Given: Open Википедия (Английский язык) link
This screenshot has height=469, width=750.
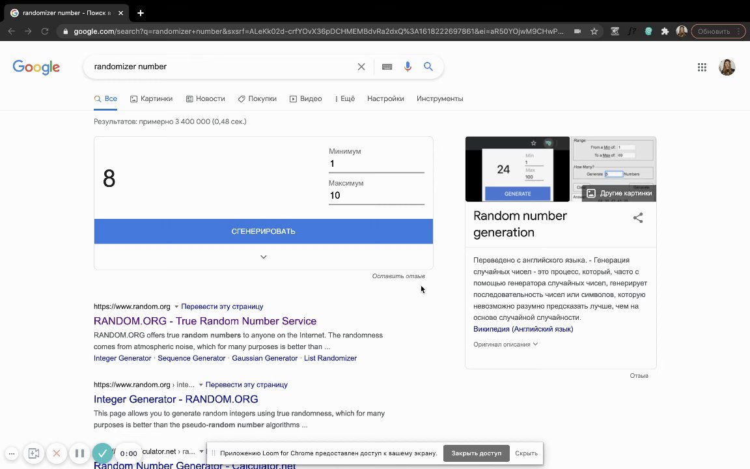Looking at the screenshot, I should click(523, 329).
